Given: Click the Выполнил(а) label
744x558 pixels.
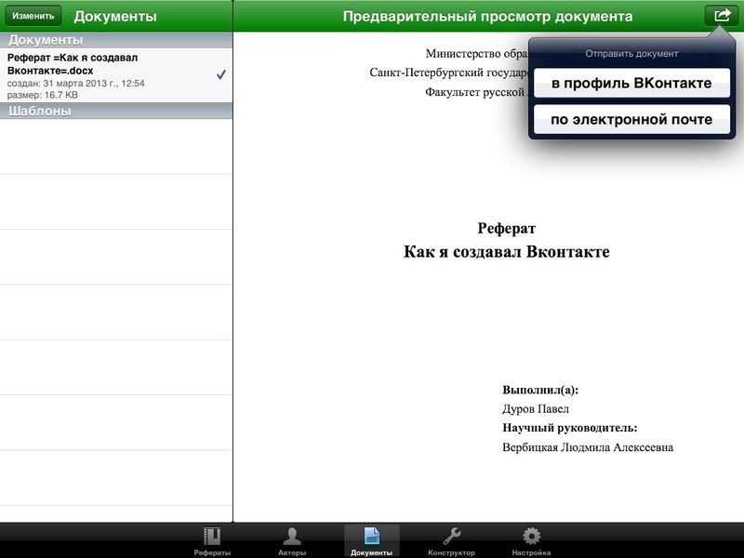Looking at the screenshot, I should [540, 390].
